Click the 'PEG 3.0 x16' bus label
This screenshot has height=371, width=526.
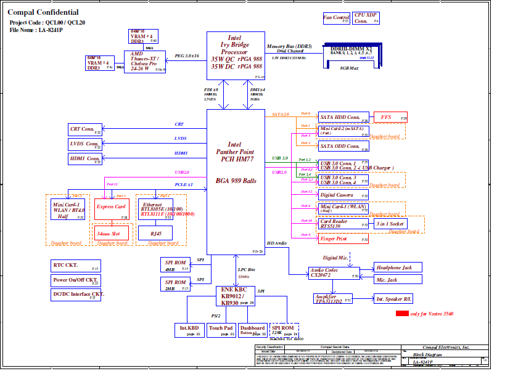pyautogui.click(x=186, y=56)
